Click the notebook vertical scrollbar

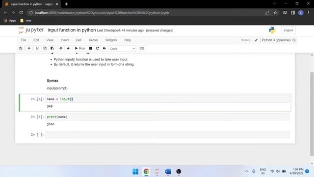pyautogui.click(x=312, y=114)
